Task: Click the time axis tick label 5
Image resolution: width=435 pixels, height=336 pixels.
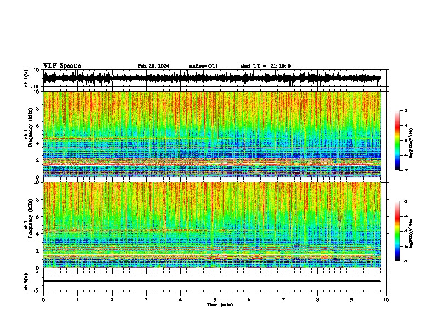Action: coord(215,300)
